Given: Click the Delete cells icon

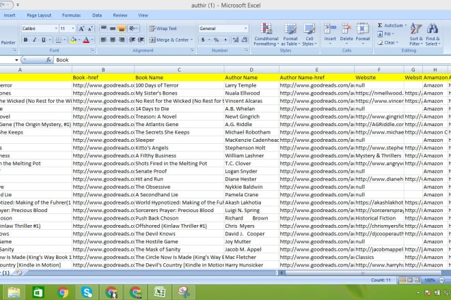Looking at the screenshot, I should [x=346, y=29].
